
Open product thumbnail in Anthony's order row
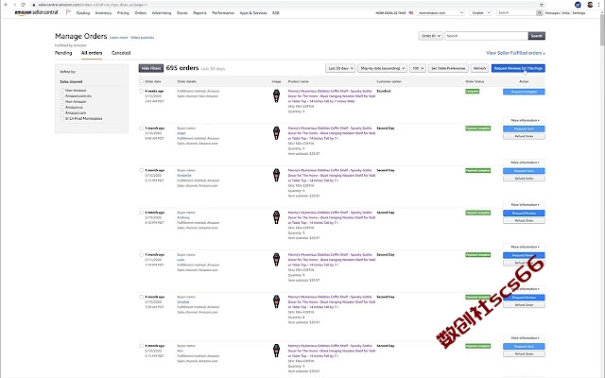[x=276, y=217]
